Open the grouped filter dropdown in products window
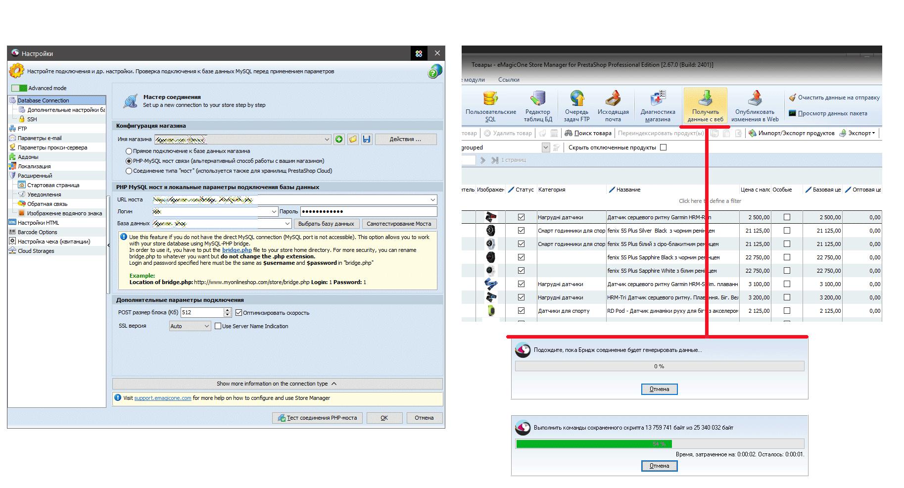Screen dimensions: 904x488 [546, 147]
